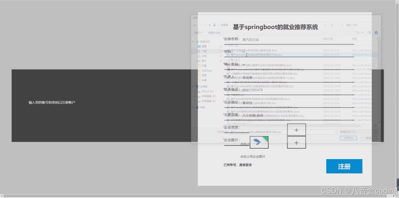Screen dimensions: 399x198
Task: Expand the 文件名 combo box arrow
Action: pos(335,132)
